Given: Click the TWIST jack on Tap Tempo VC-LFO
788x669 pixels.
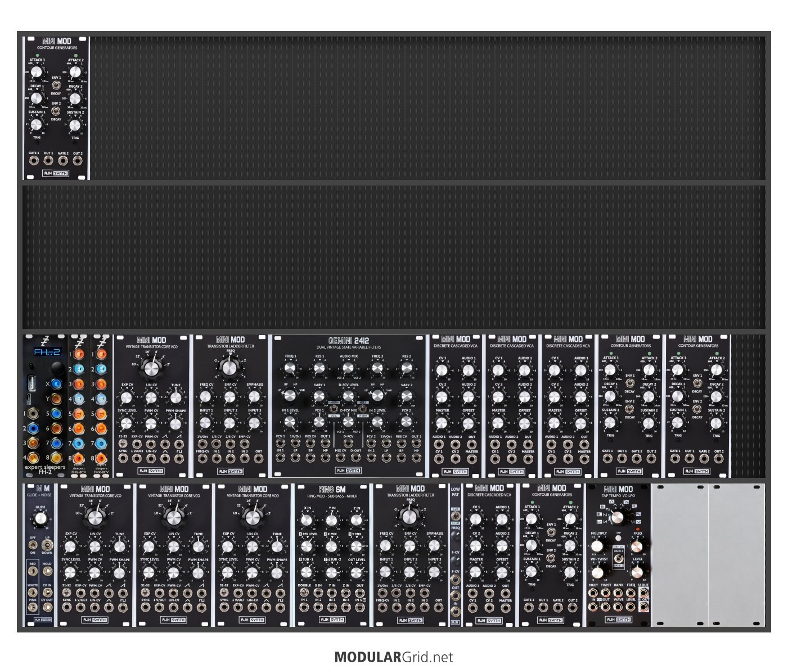Looking at the screenshot, I should (606, 593).
